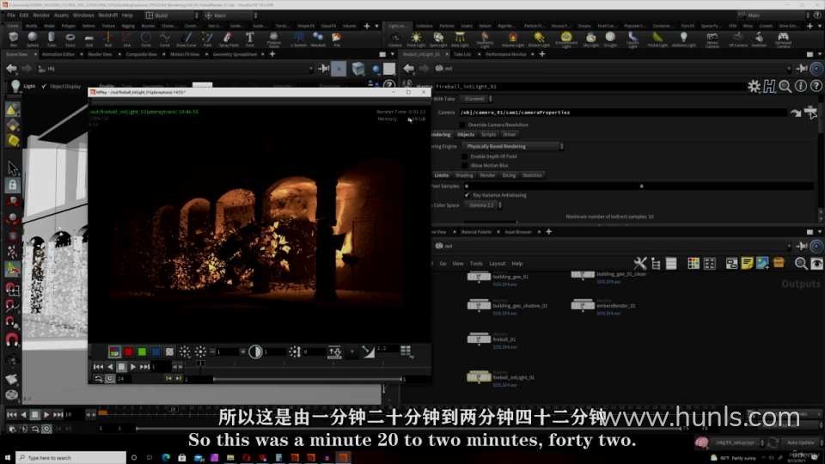Show the blue channel in MPlay
This screenshot has height=464, width=825.
156,351
